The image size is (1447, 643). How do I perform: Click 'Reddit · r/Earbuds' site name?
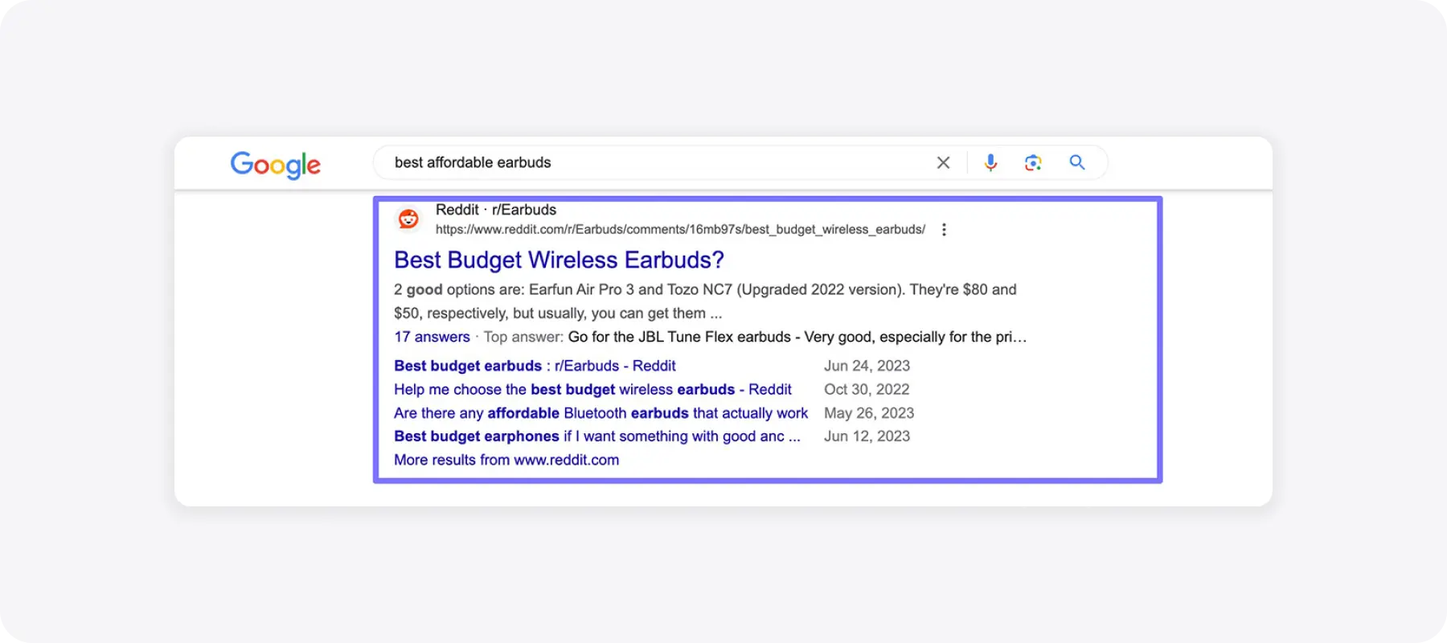[x=496, y=210]
